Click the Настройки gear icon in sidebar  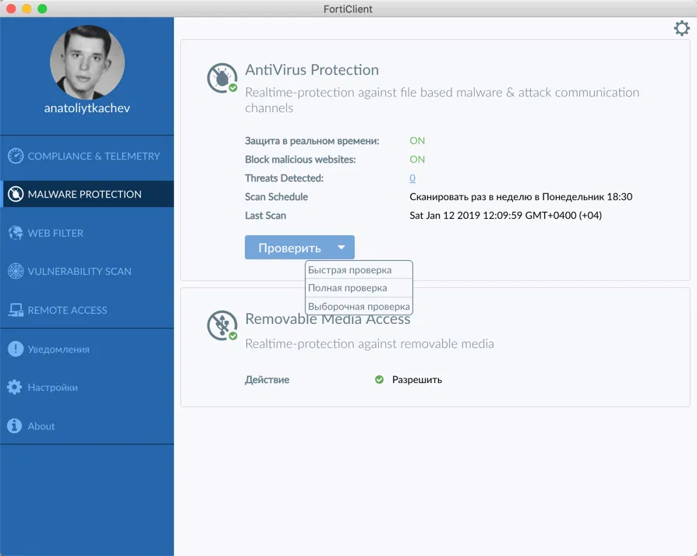click(x=15, y=387)
